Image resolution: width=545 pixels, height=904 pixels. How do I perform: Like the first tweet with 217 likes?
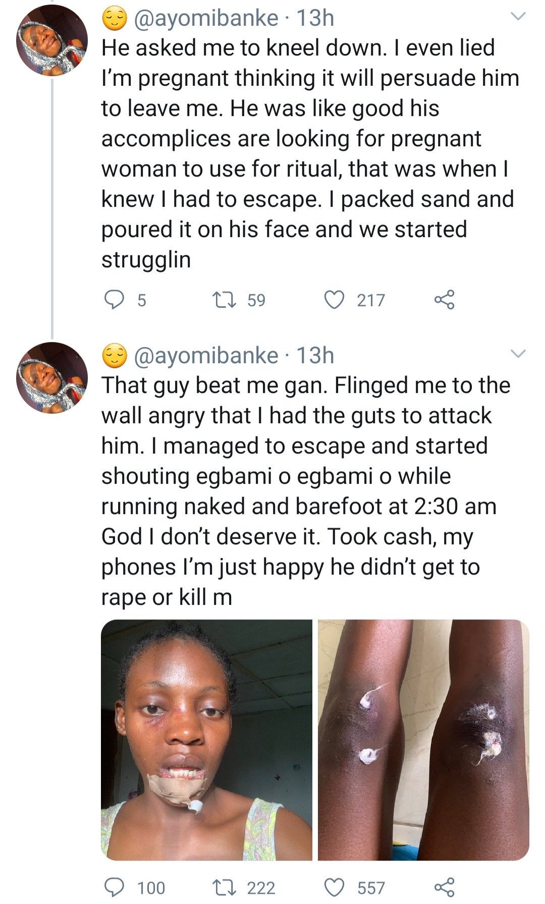click(x=334, y=300)
